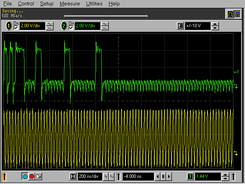The image size is (245, 184).
Task: Click the memory bar at the top
Action: [x=106, y=16]
